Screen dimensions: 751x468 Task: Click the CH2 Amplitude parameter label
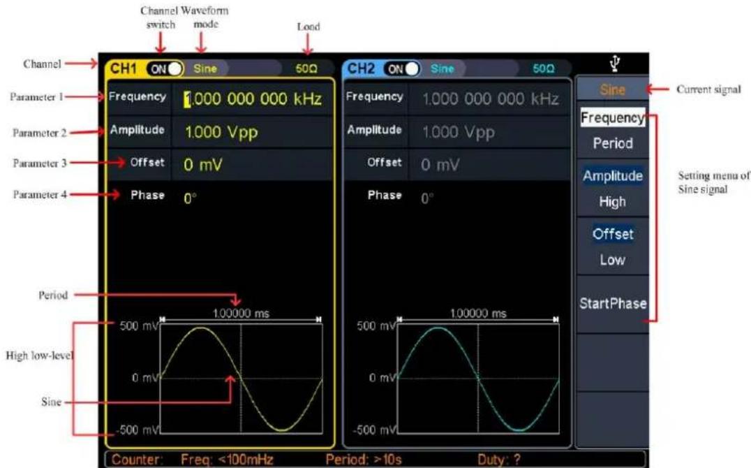375,129
